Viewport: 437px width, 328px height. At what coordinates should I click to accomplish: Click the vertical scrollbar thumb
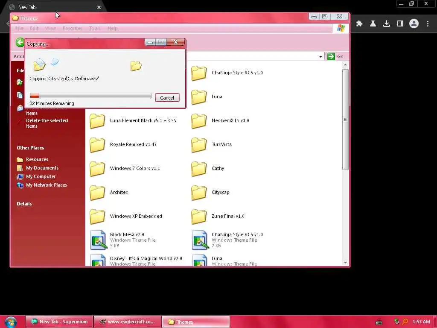click(x=345, y=120)
